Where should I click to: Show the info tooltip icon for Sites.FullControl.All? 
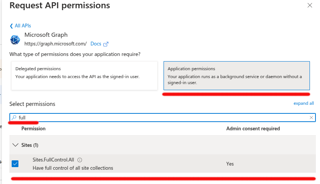point(80,160)
